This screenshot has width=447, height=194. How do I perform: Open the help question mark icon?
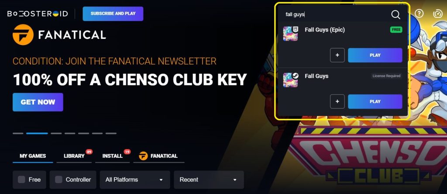(x=419, y=14)
